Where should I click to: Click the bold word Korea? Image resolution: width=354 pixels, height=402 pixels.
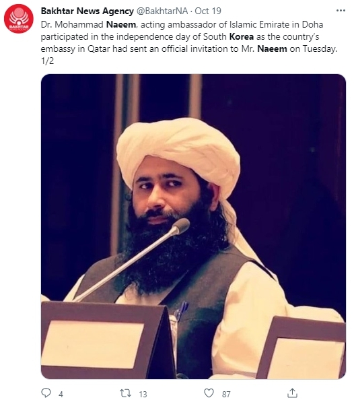pyautogui.click(x=242, y=36)
